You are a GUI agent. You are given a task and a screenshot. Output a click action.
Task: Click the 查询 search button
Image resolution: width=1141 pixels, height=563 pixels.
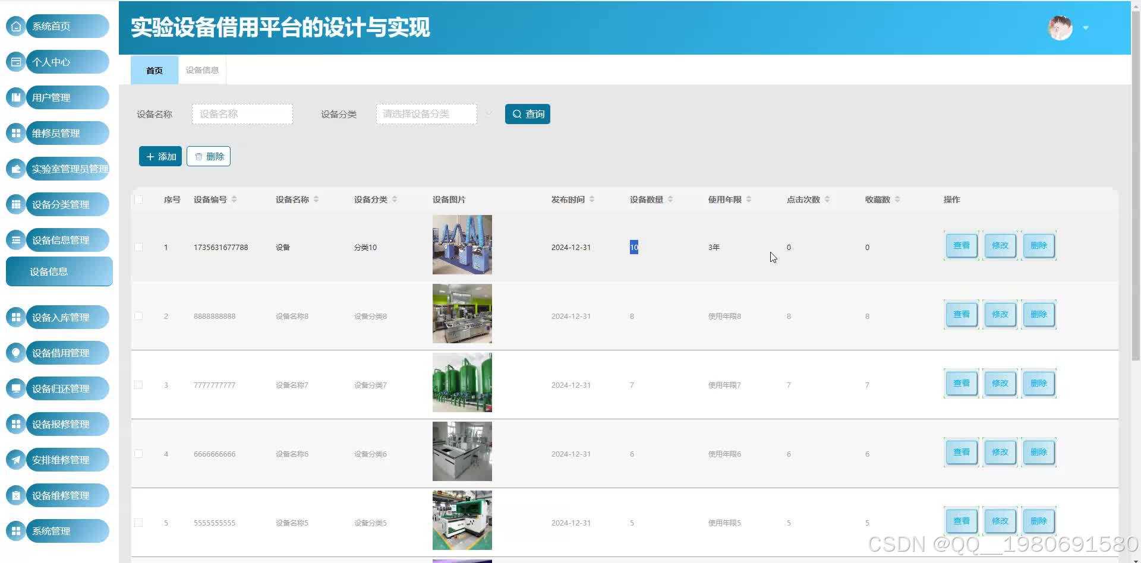tap(527, 113)
